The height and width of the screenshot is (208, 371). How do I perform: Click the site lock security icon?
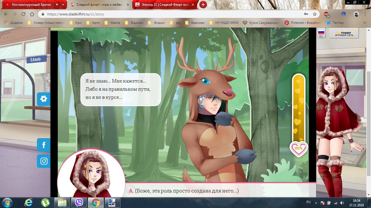(x=43, y=14)
